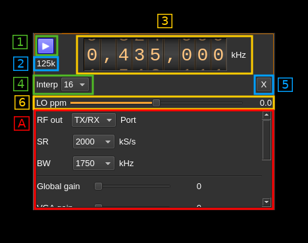Click the X transverter button

click(x=264, y=85)
